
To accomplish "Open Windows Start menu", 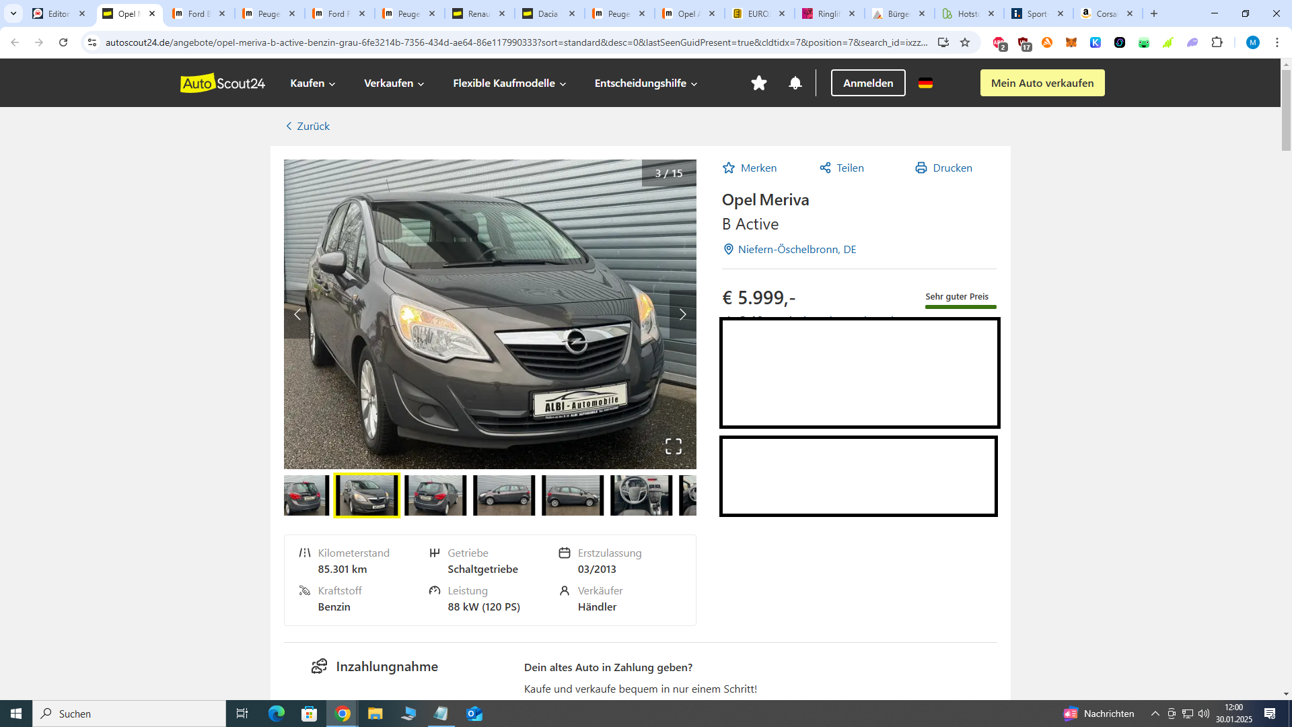I will pos(16,714).
